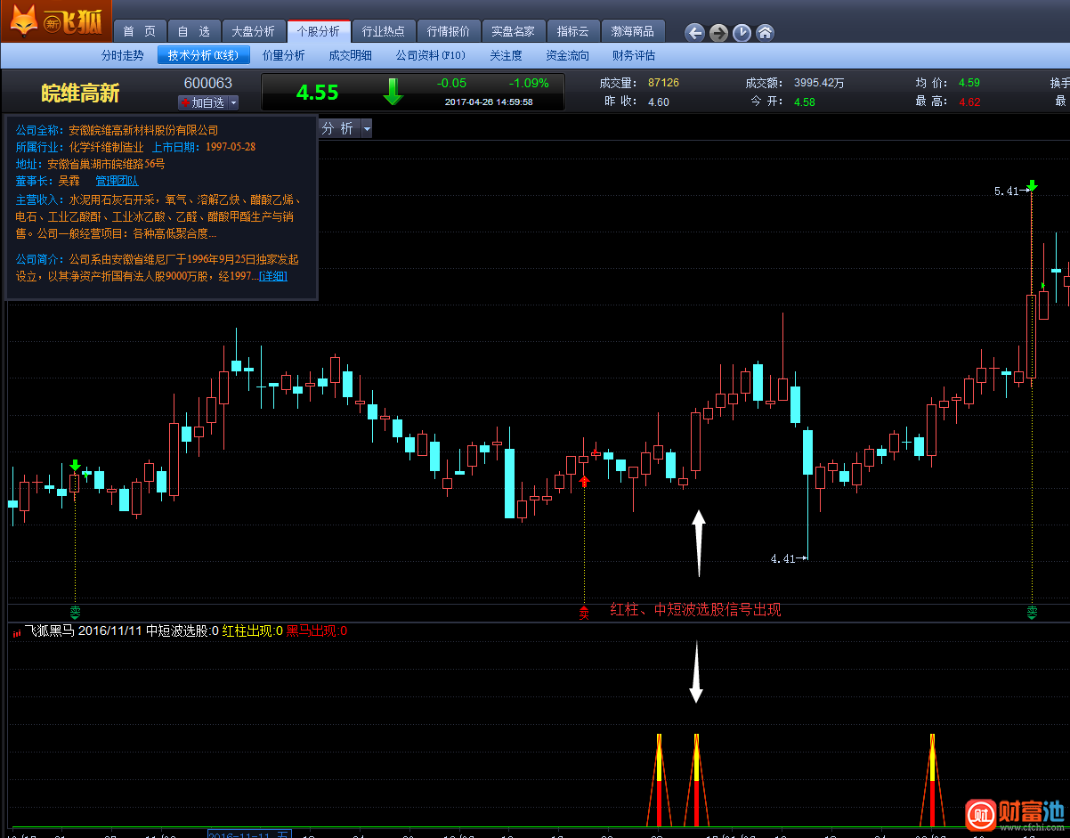Expand the 加自选 dropdown arrow
The height and width of the screenshot is (838, 1070).
pyautogui.click(x=233, y=102)
